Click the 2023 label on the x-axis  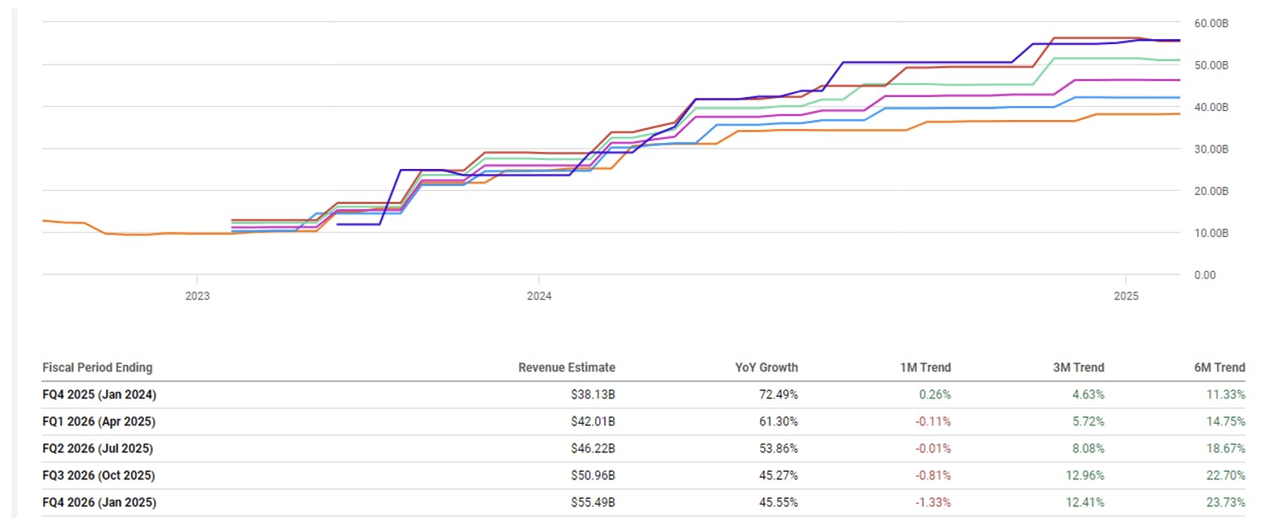click(x=197, y=296)
